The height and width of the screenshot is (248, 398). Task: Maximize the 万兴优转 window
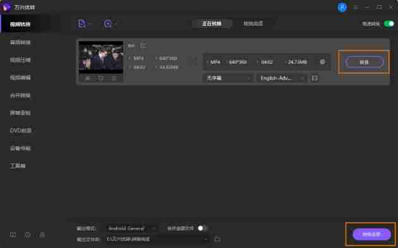(x=379, y=8)
